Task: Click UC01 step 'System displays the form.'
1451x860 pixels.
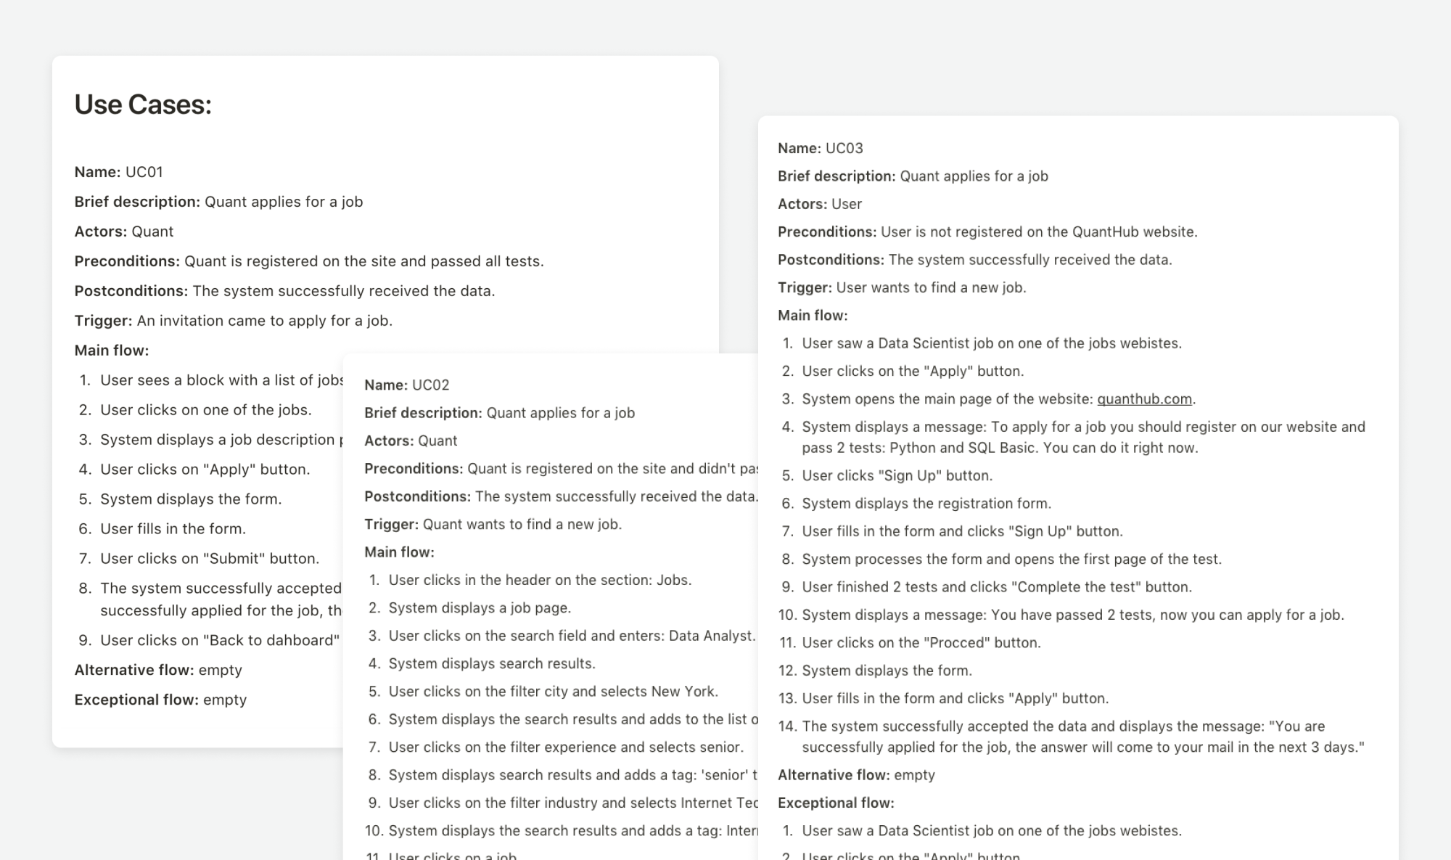Action: pyautogui.click(x=191, y=499)
